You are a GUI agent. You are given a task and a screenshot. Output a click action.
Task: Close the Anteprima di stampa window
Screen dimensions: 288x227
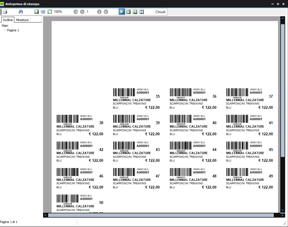click(x=283, y=4)
